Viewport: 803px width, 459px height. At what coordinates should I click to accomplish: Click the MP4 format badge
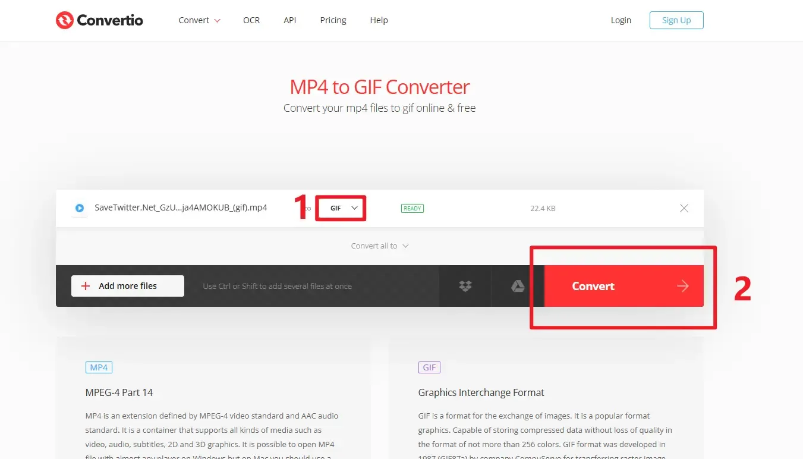point(99,367)
